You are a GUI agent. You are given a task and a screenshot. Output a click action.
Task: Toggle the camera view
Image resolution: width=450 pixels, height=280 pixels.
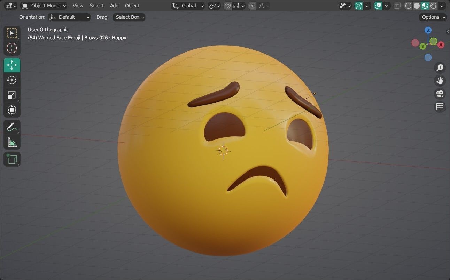[x=440, y=94]
